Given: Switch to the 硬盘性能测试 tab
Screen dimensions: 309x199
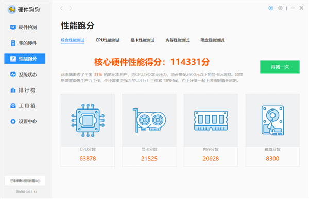Looking at the screenshot, I should 212,40.
